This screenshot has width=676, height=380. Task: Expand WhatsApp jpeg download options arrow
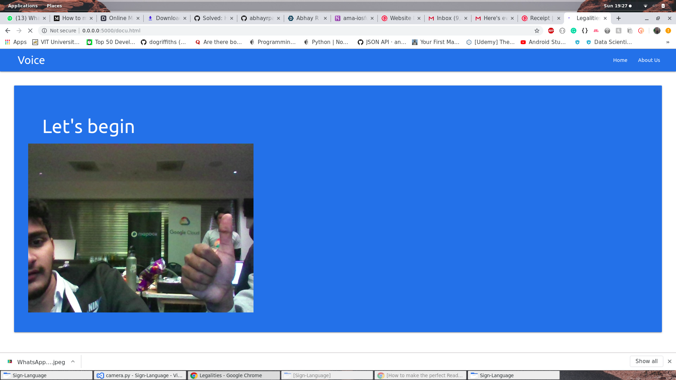point(73,361)
